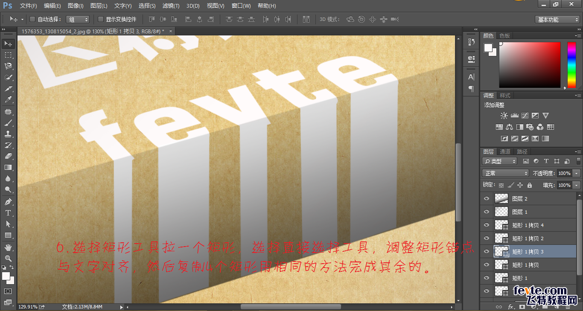Select the Eyedropper tool

(8, 99)
